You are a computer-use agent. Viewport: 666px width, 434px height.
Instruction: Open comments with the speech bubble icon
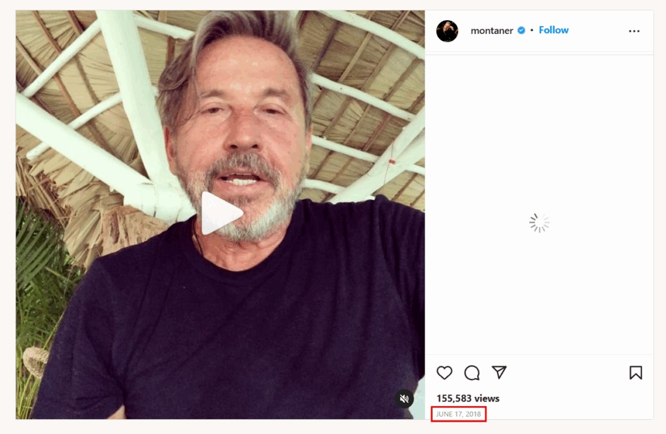tap(472, 372)
